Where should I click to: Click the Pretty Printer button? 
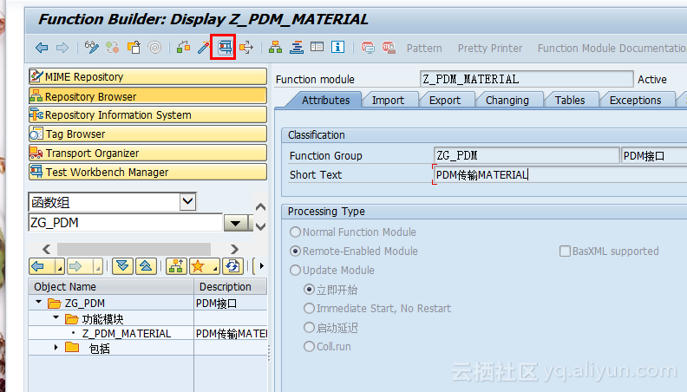[x=490, y=49]
